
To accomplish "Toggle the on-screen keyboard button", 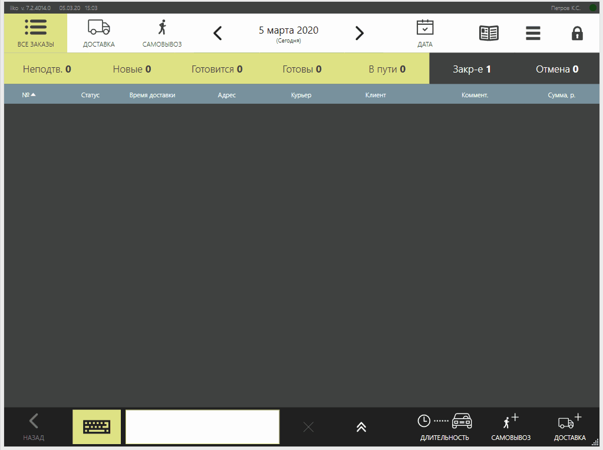I will coord(97,427).
